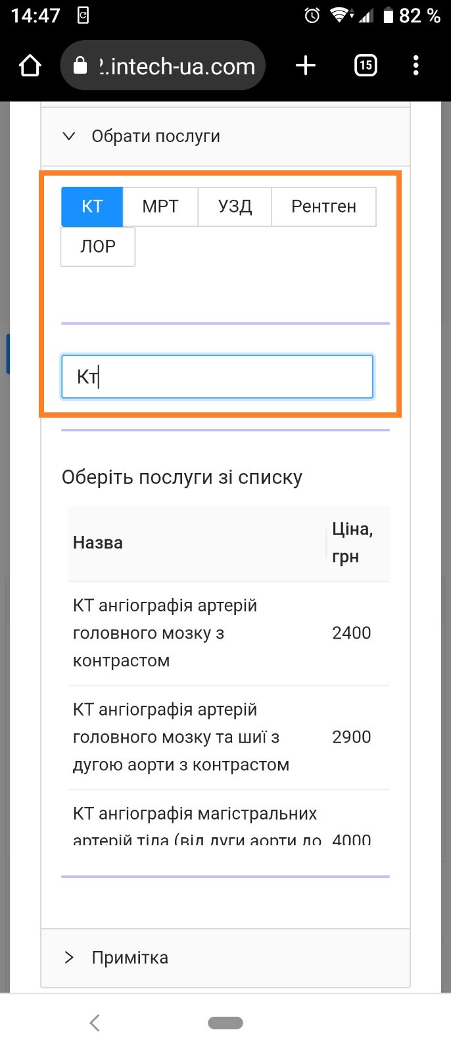Select КТ ангіографія артерій головного мозку з контрастом
The image size is (451, 1053).
[164, 633]
